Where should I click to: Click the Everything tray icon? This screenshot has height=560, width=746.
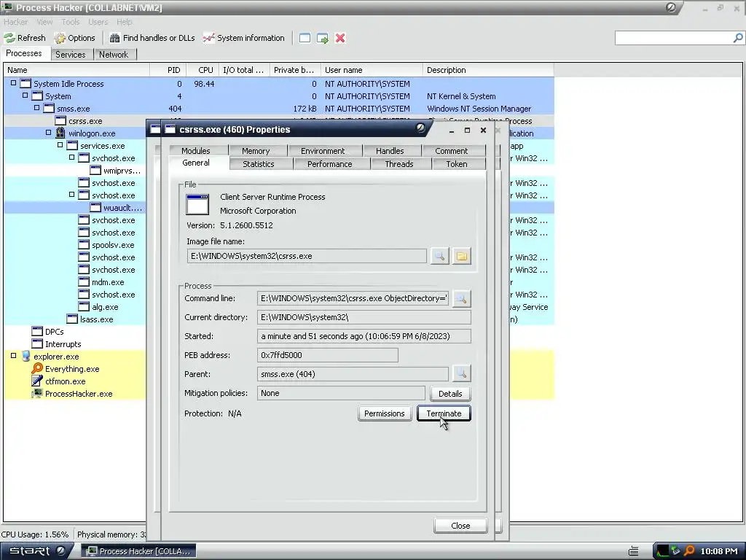pos(689,551)
